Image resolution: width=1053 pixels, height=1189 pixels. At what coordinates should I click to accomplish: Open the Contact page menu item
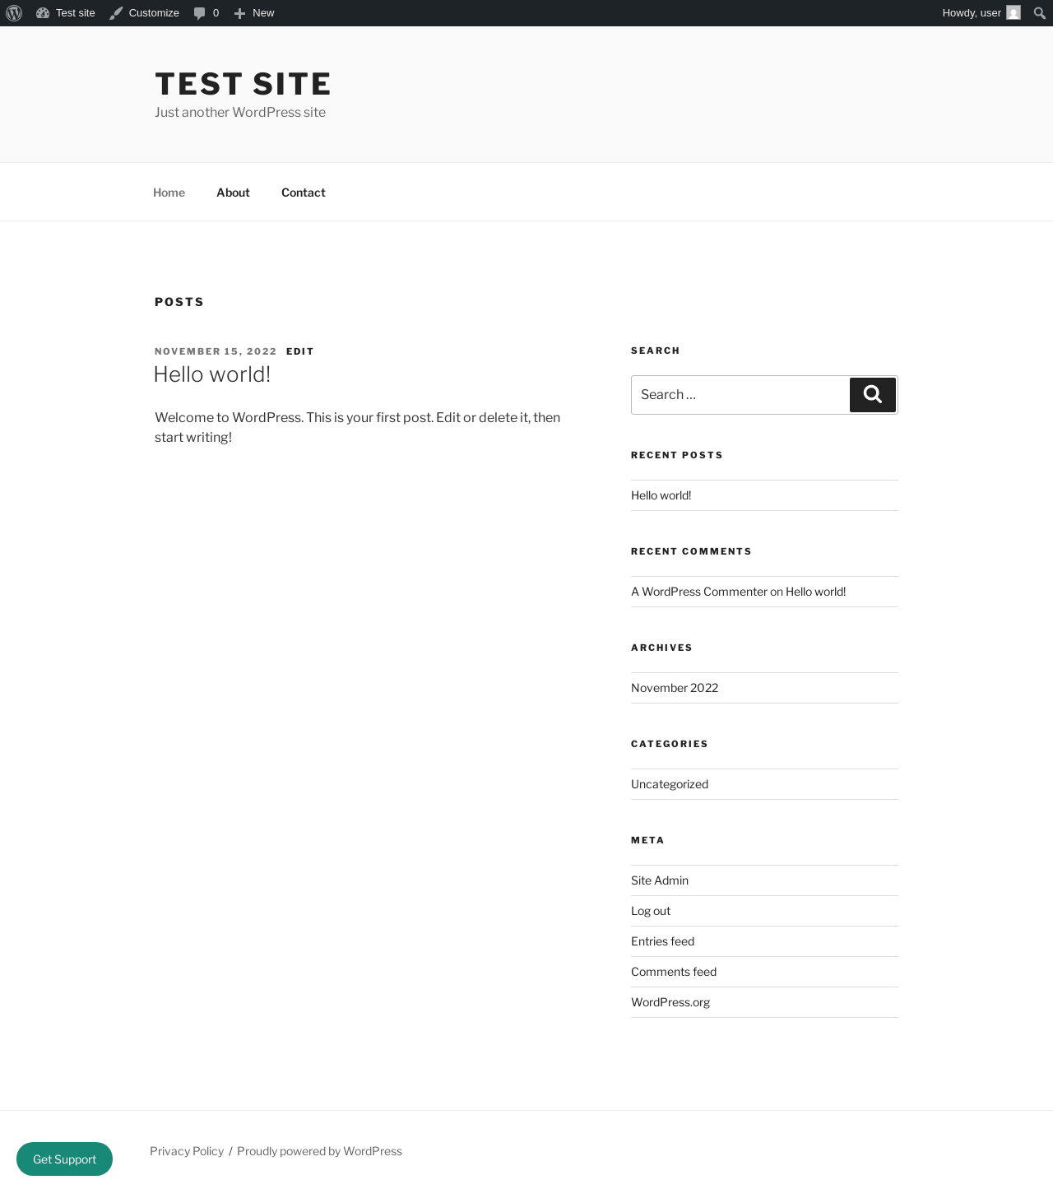coord(304,193)
